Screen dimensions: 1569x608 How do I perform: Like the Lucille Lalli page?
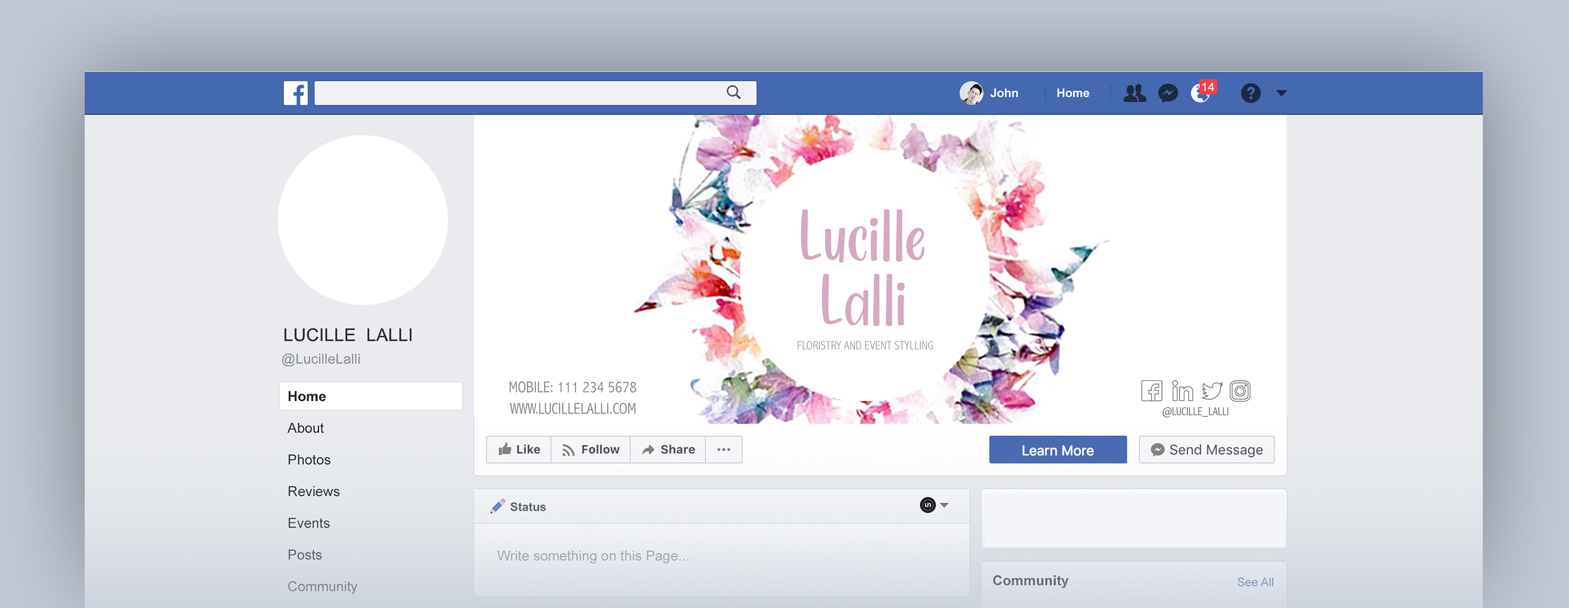pos(519,450)
